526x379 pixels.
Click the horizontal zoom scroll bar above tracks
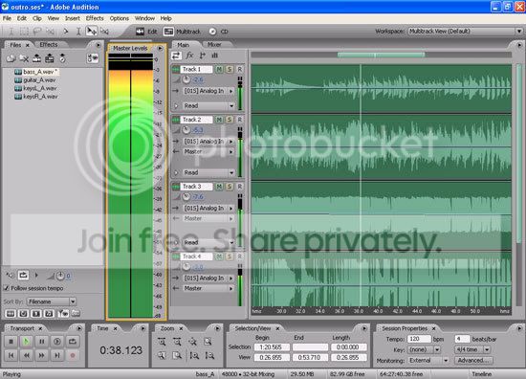pos(381,55)
